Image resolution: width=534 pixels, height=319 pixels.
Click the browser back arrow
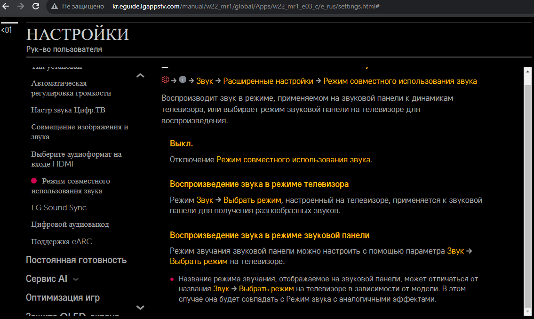[7, 7]
